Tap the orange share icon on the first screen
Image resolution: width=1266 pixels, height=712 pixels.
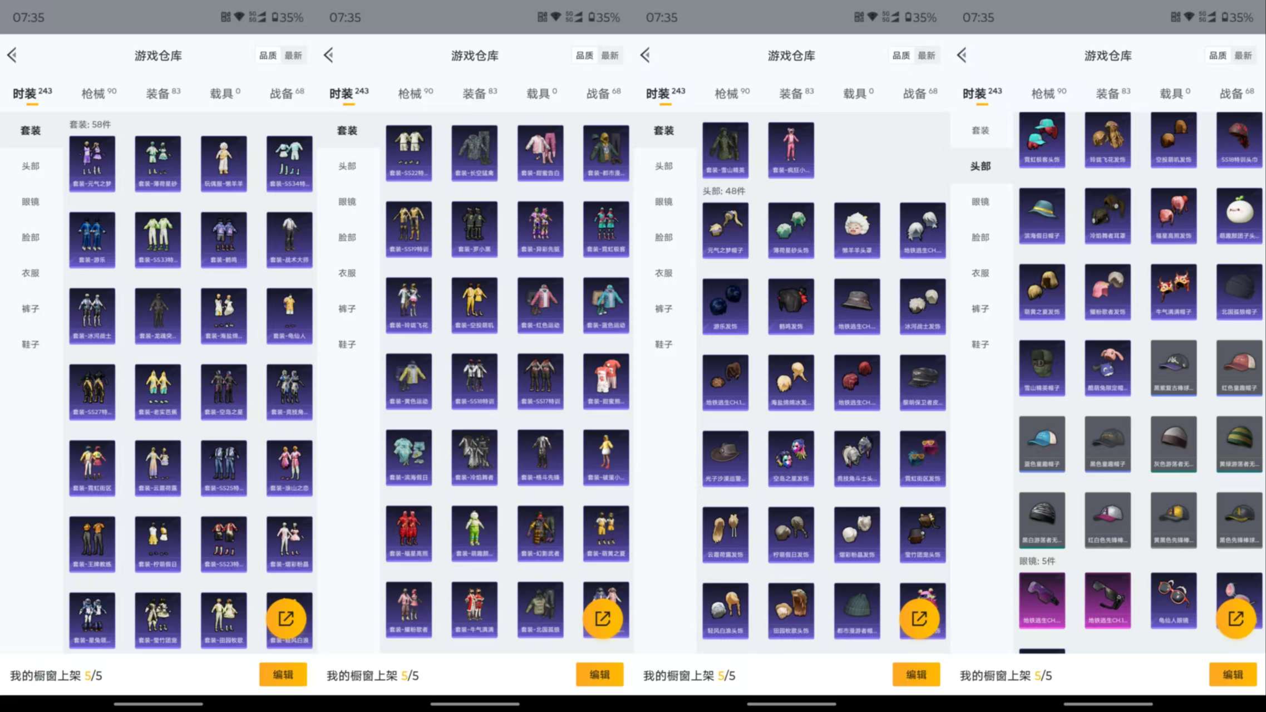click(287, 618)
